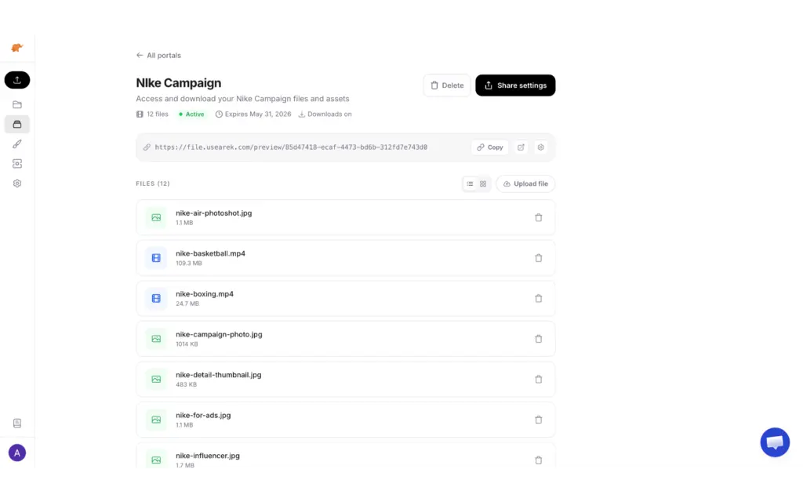Viewport: 803px width, 502px height.
Task: Delete nike-for-ads.jpg with trash icon
Action: [x=538, y=420]
